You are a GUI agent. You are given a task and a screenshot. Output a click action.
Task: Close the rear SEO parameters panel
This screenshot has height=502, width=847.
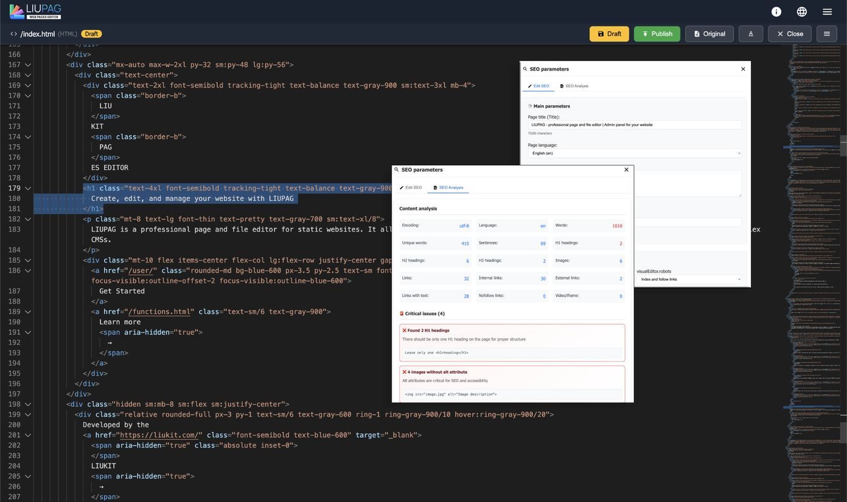[743, 69]
